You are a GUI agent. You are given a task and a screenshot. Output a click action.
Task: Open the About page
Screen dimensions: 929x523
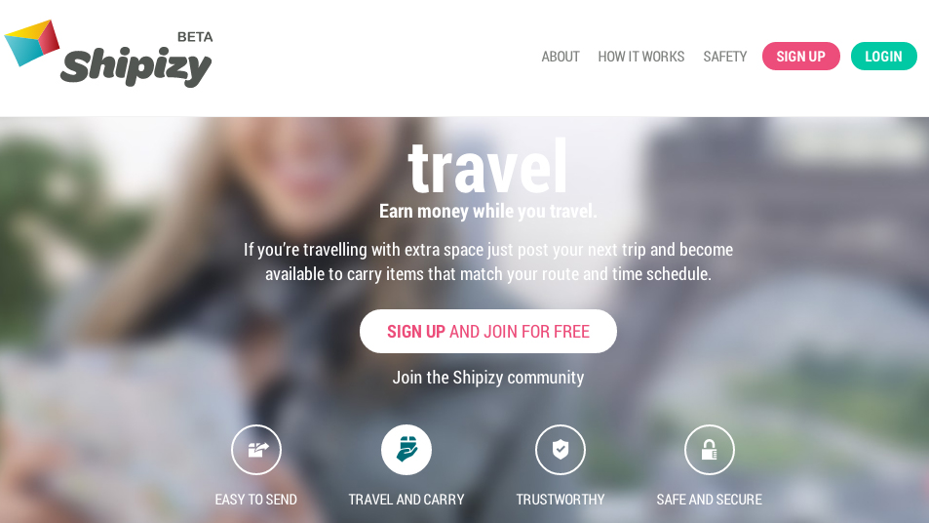(560, 57)
